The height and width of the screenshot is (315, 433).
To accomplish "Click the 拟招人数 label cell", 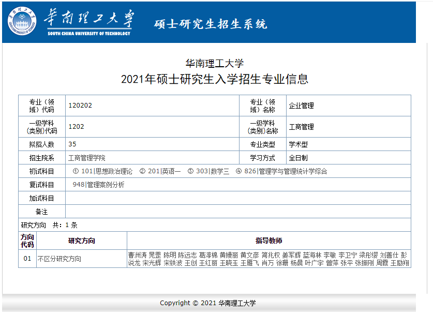I will tap(42, 144).
